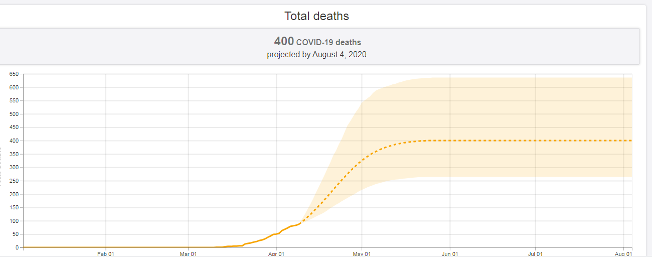Select the Mar 01 x-axis label
The height and width of the screenshot is (258, 652).
(x=188, y=254)
